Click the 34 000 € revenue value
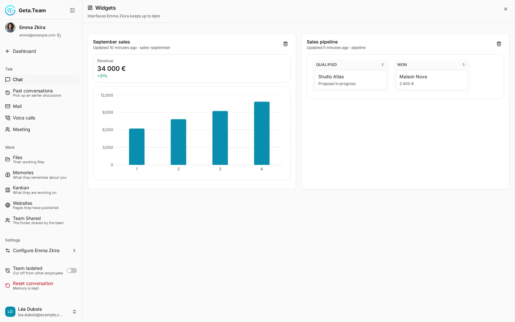This screenshot has height=322, width=515. click(111, 69)
